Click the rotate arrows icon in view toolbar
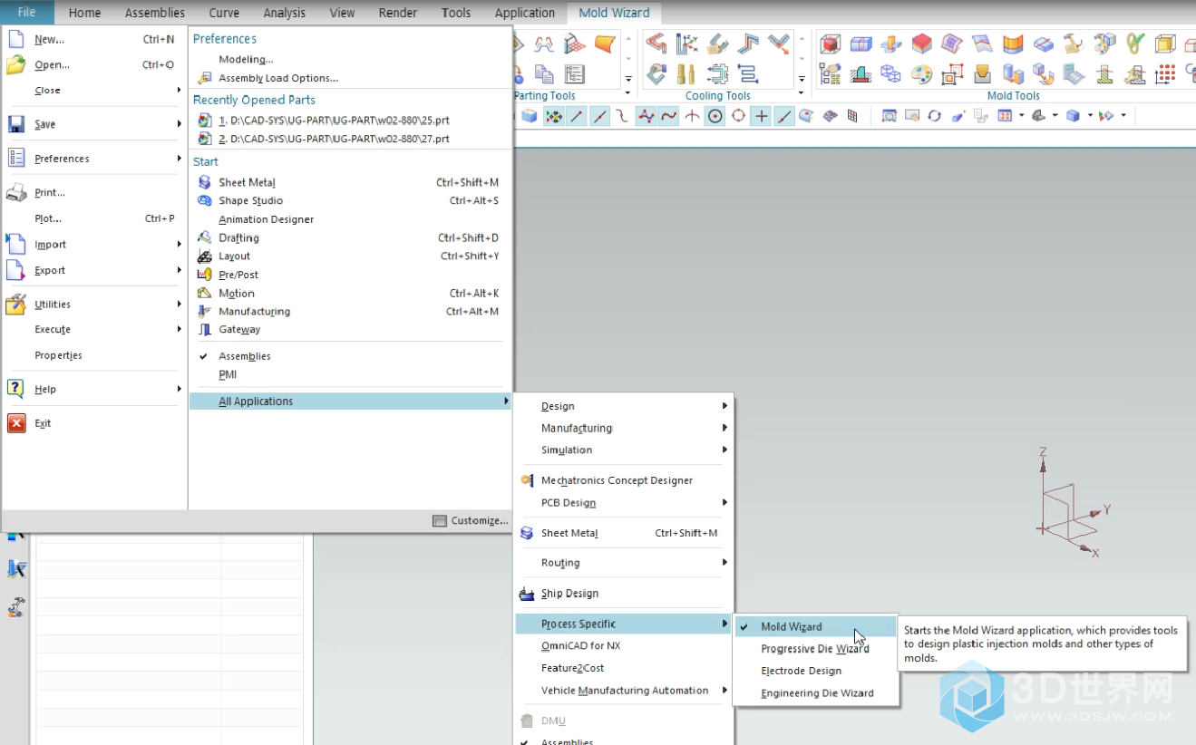Screen dimensions: 1196x745 coord(934,116)
